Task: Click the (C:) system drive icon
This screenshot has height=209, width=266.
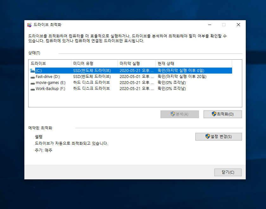Action: pyautogui.click(x=32, y=71)
